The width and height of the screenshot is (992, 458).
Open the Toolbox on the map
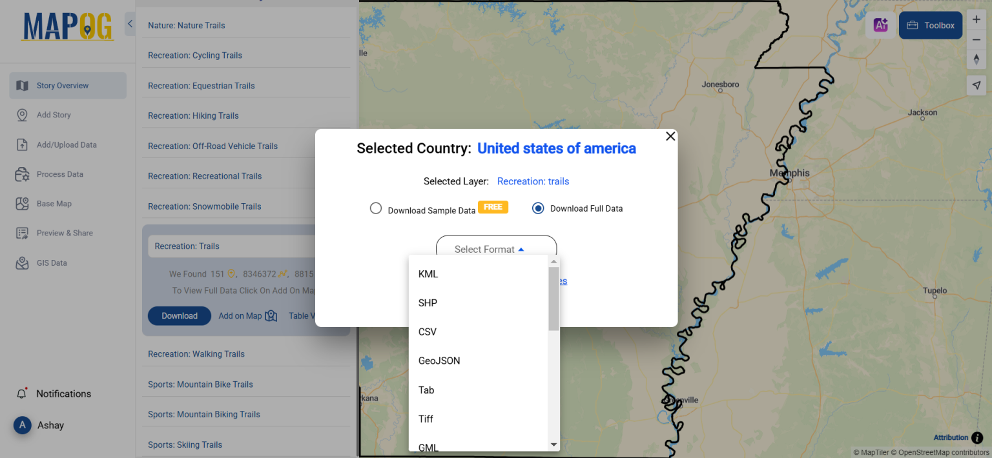pos(930,25)
